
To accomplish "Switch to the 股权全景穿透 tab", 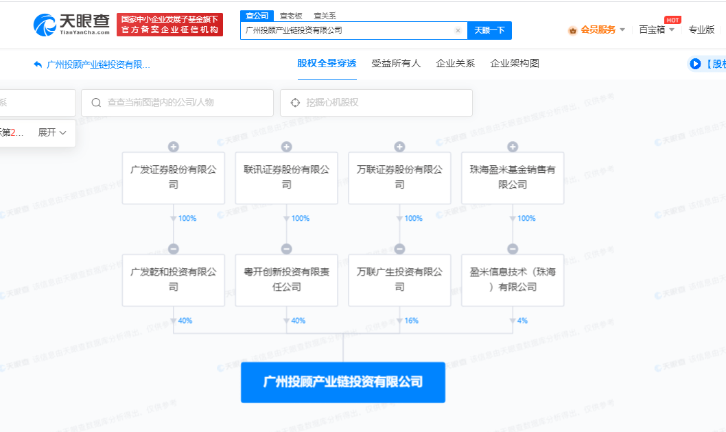I will [327, 63].
